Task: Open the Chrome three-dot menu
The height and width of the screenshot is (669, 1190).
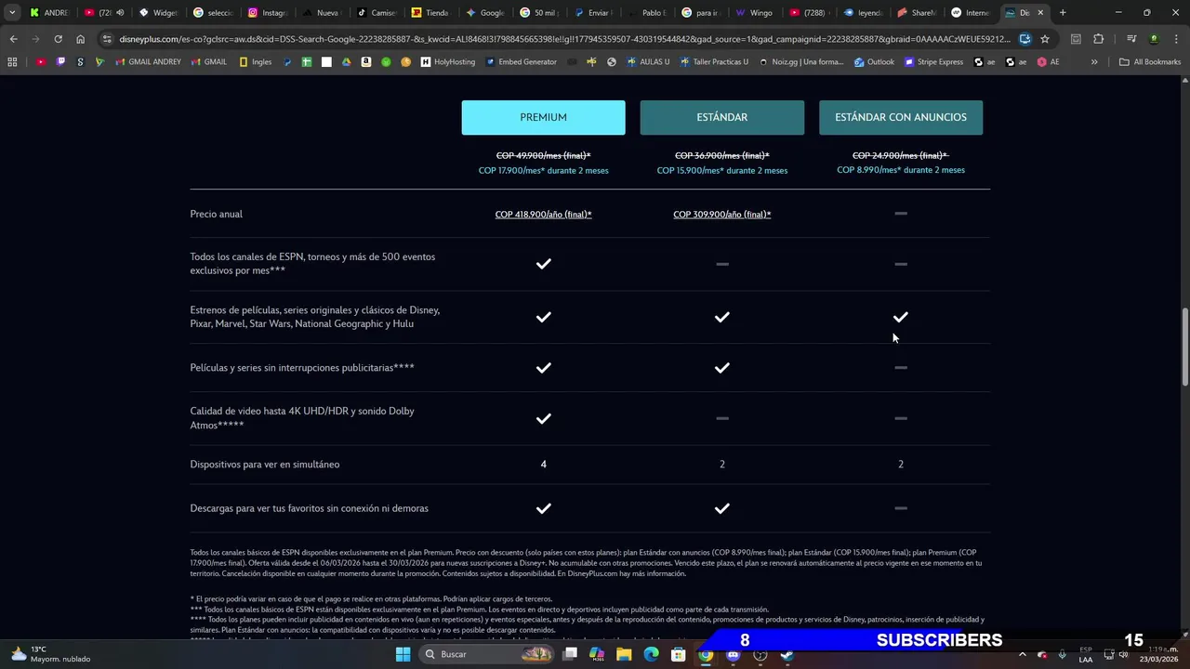Action: pyautogui.click(x=1176, y=39)
